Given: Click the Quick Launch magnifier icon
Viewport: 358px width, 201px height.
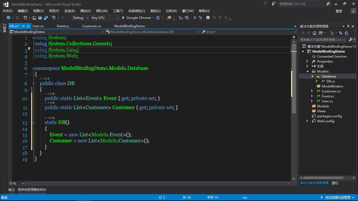Looking at the screenshot, I should point(328,4).
